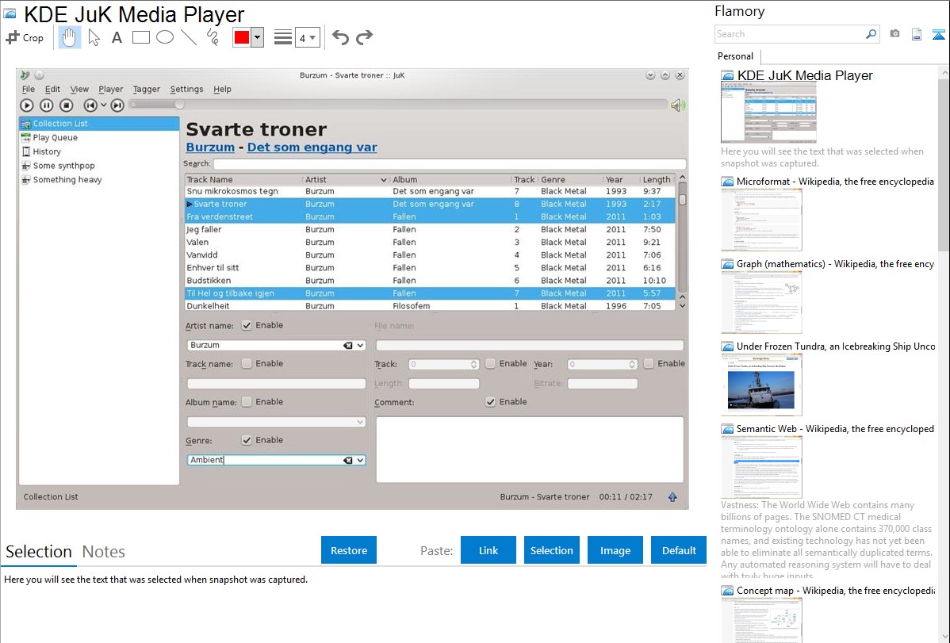Click the JuK volume speaker icon

click(678, 105)
